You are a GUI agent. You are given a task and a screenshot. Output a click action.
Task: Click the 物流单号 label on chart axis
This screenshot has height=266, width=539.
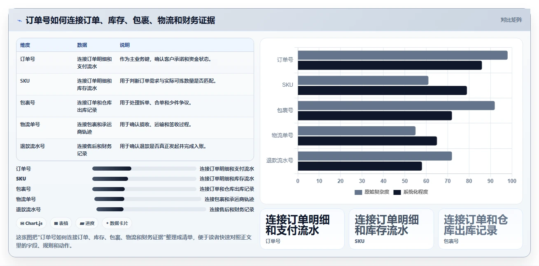coord(282,135)
